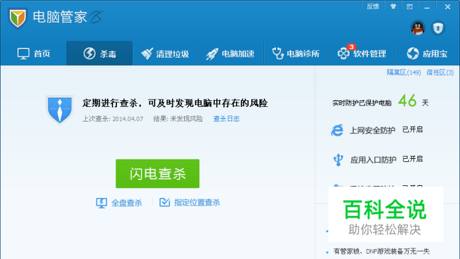This screenshot has height=259, width=460.
Task: Click the account shield lock icon
Action: coord(438,28)
